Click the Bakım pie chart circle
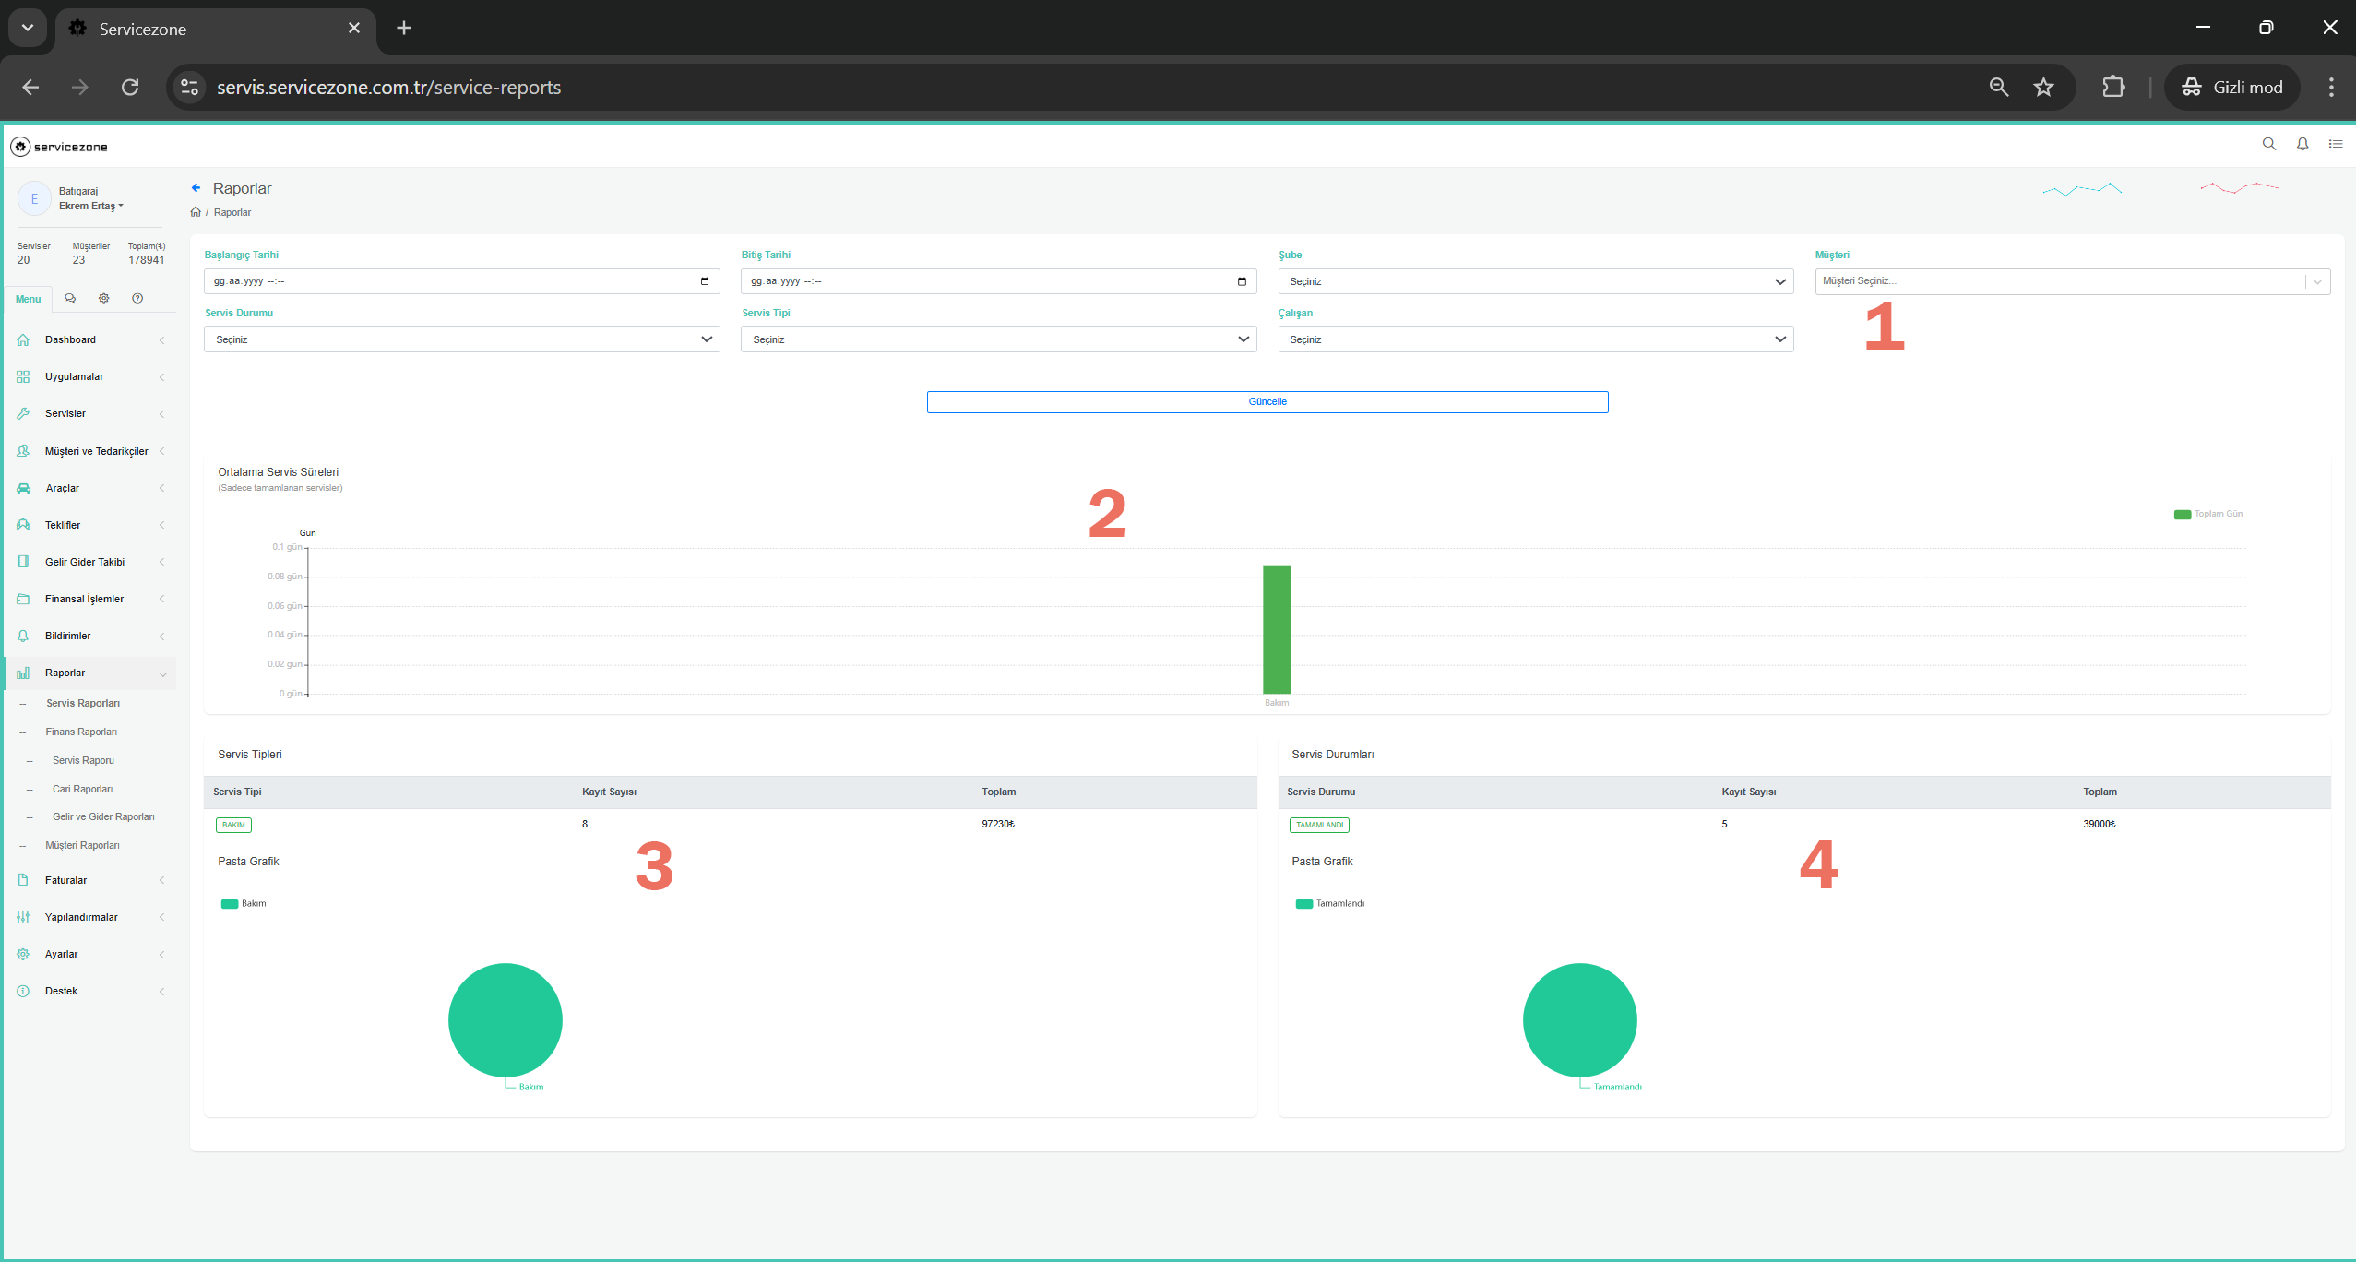Viewport: 2356px width, 1262px height. [x=506, y=1020]
